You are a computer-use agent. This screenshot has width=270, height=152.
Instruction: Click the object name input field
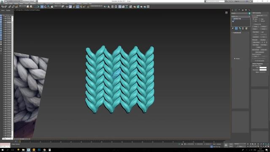point(240,13)
